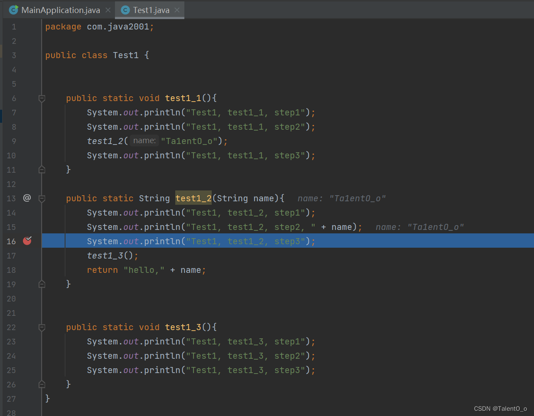Click line number 1 in the gutter
The height and width of the screenshot is (416, 534).
14,27
